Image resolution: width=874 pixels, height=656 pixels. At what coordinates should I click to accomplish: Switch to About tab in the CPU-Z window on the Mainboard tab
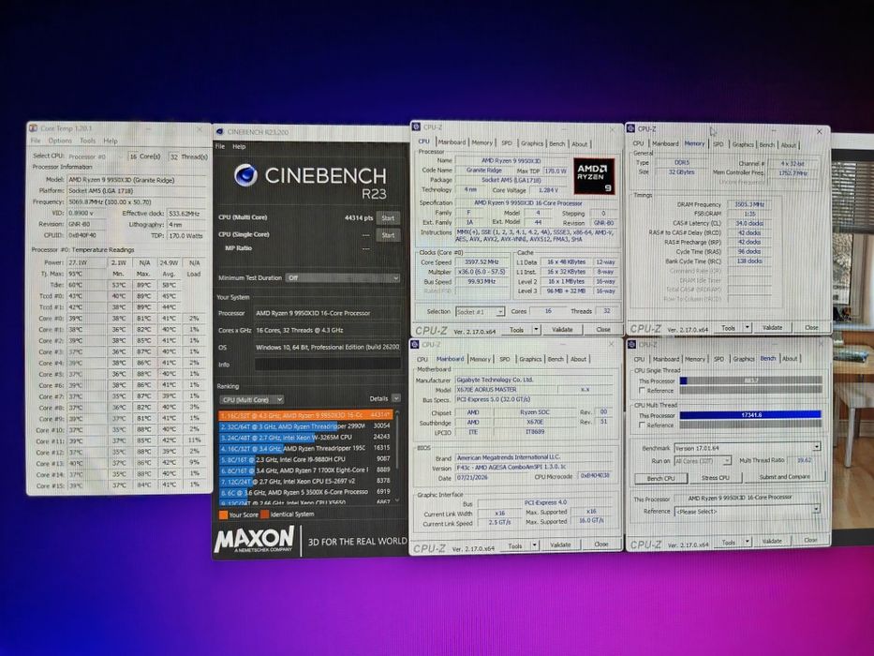point(578,359)
